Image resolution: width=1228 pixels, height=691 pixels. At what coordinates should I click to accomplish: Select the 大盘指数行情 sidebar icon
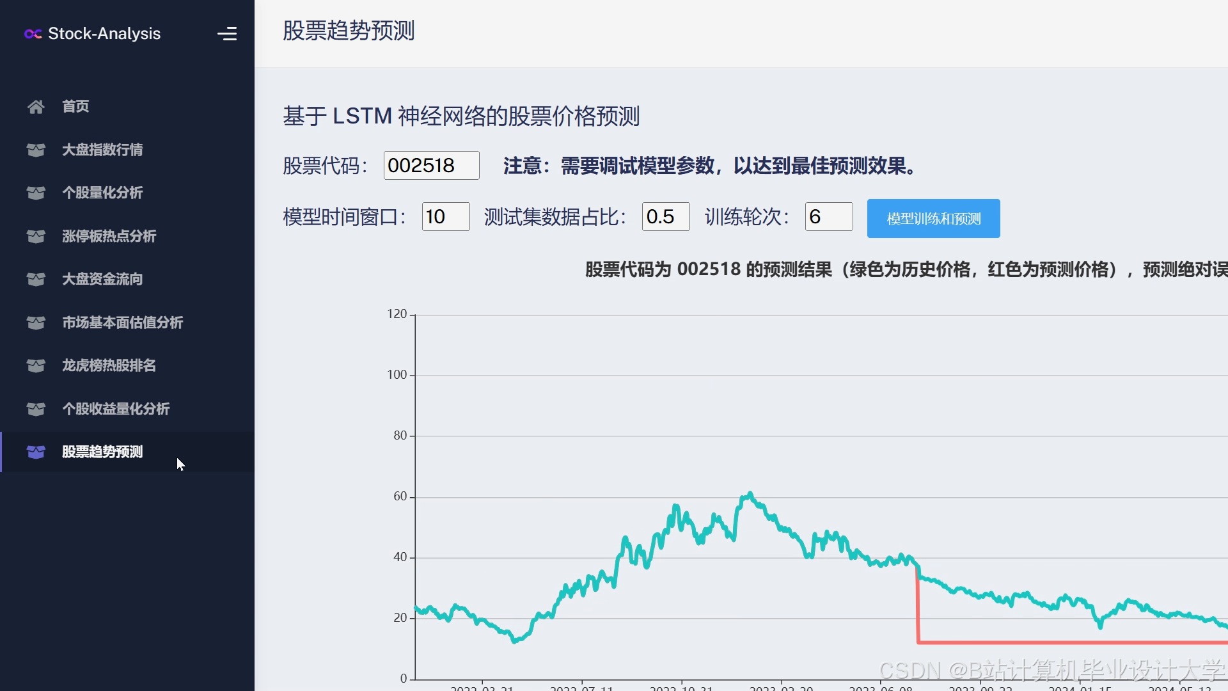(x=36, y=150)
